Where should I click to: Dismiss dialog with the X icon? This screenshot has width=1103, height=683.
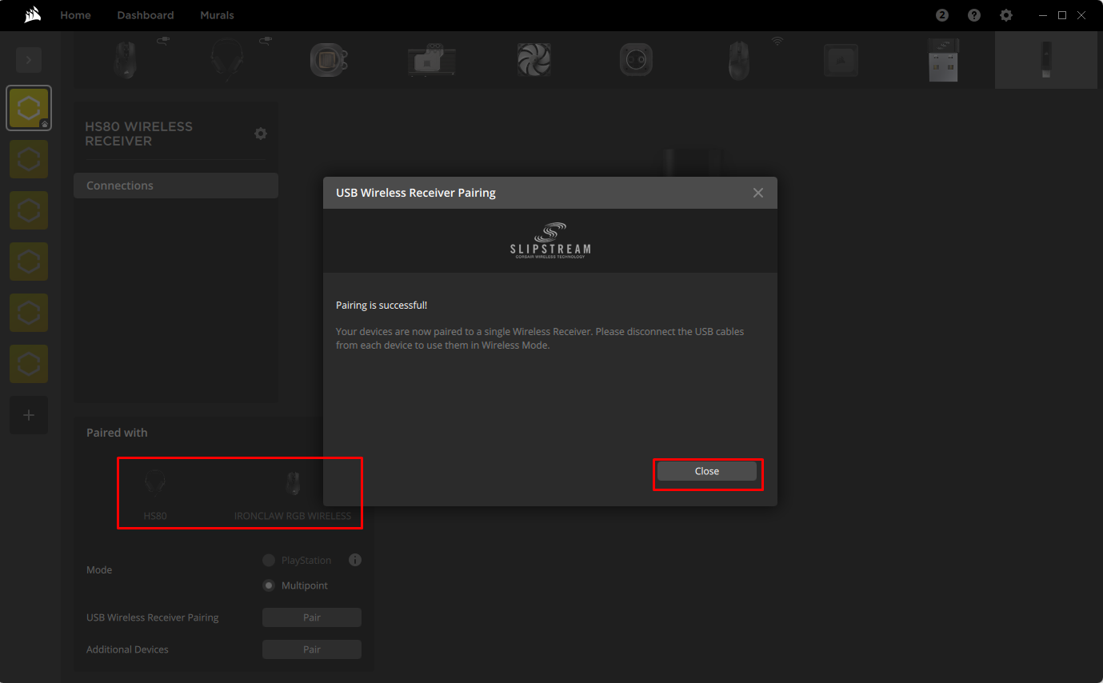click(757, 193)
